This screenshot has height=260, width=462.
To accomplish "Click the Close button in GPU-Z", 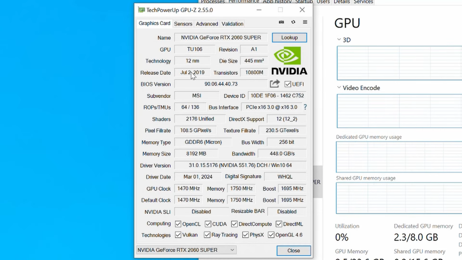I will 293,250.
